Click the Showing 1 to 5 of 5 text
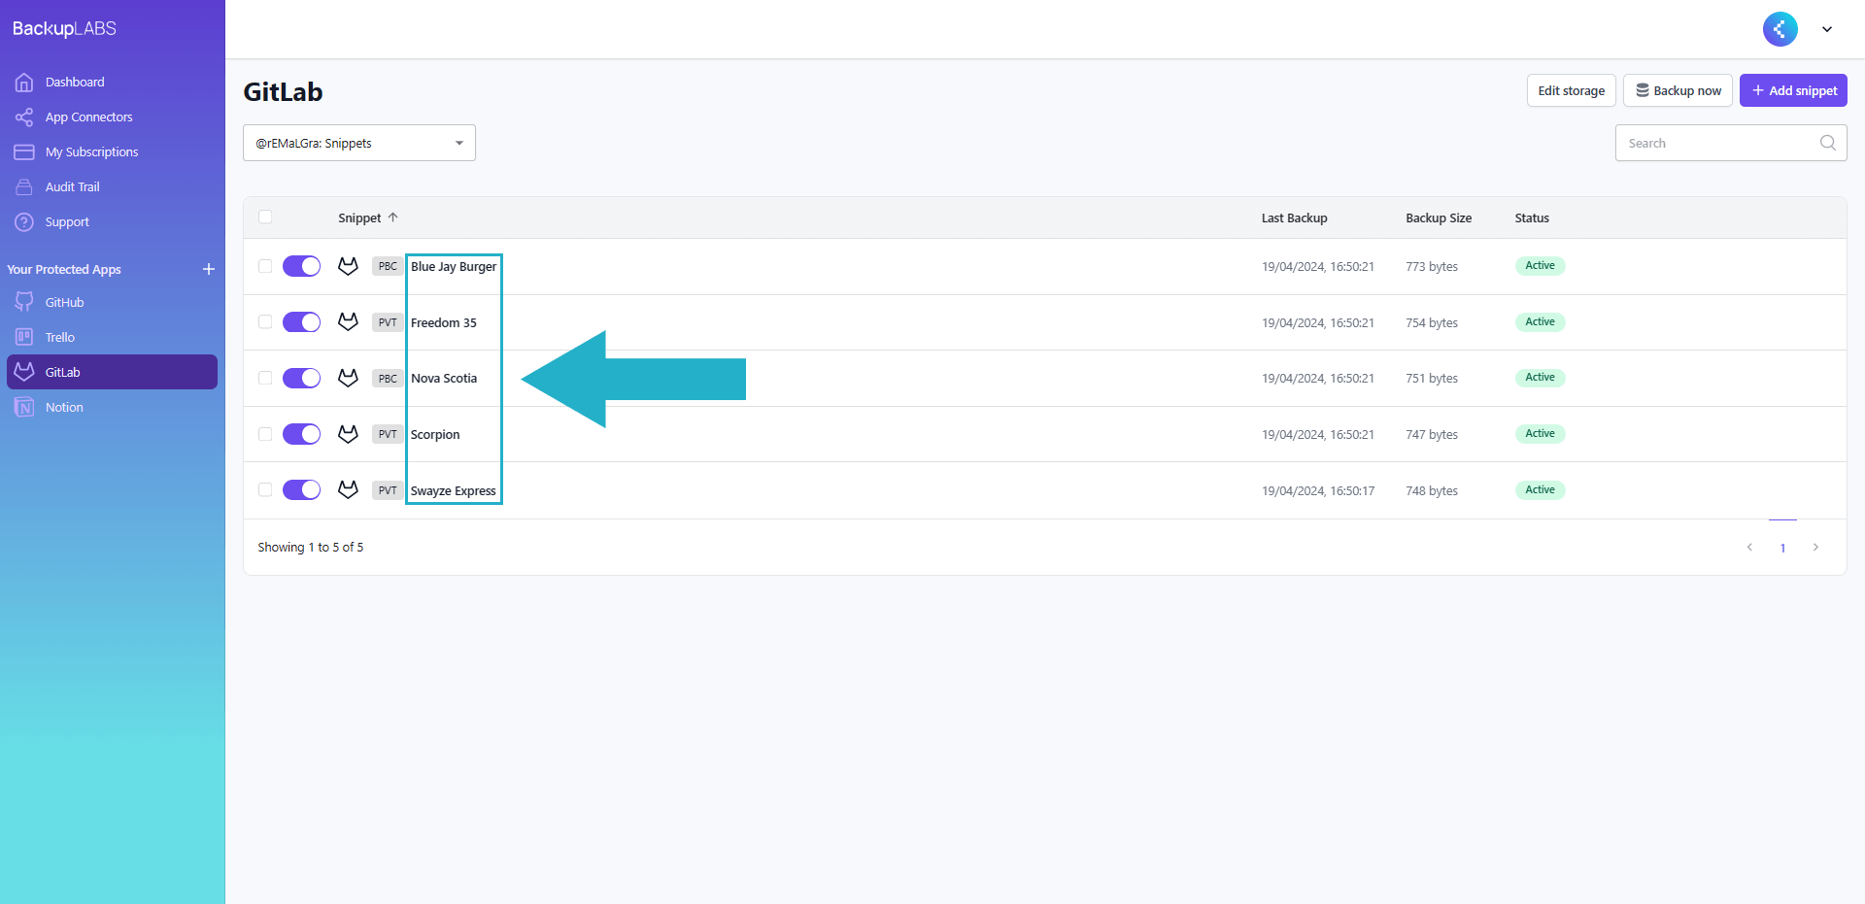This screenshot has width=1865, height=904. pos(311,548)
